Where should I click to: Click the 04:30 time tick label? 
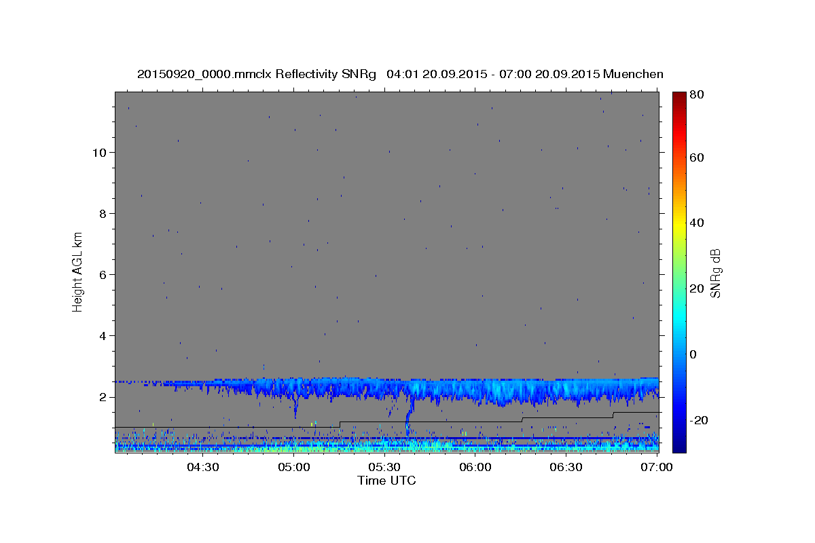pos(203,467)
